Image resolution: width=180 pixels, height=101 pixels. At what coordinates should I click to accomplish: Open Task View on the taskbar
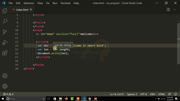tap(49, 98)
